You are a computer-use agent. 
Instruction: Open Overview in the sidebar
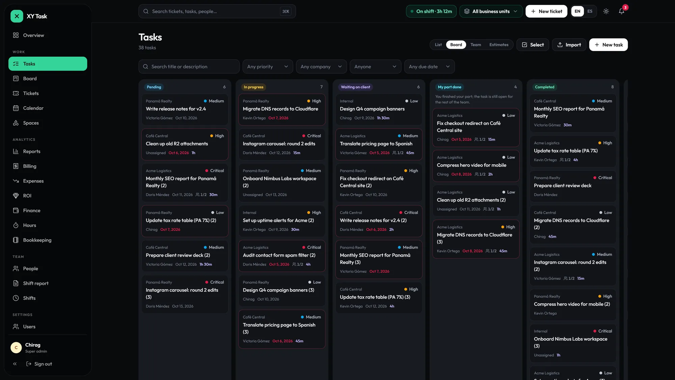point(48,35)
